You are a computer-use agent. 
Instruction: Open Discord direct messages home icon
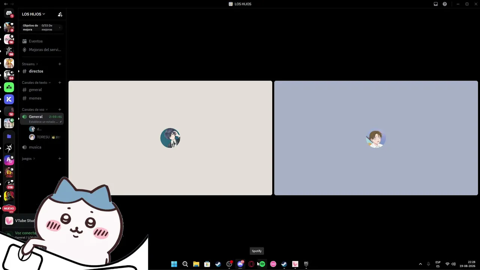pyautogui.click(x=9, y=13)
